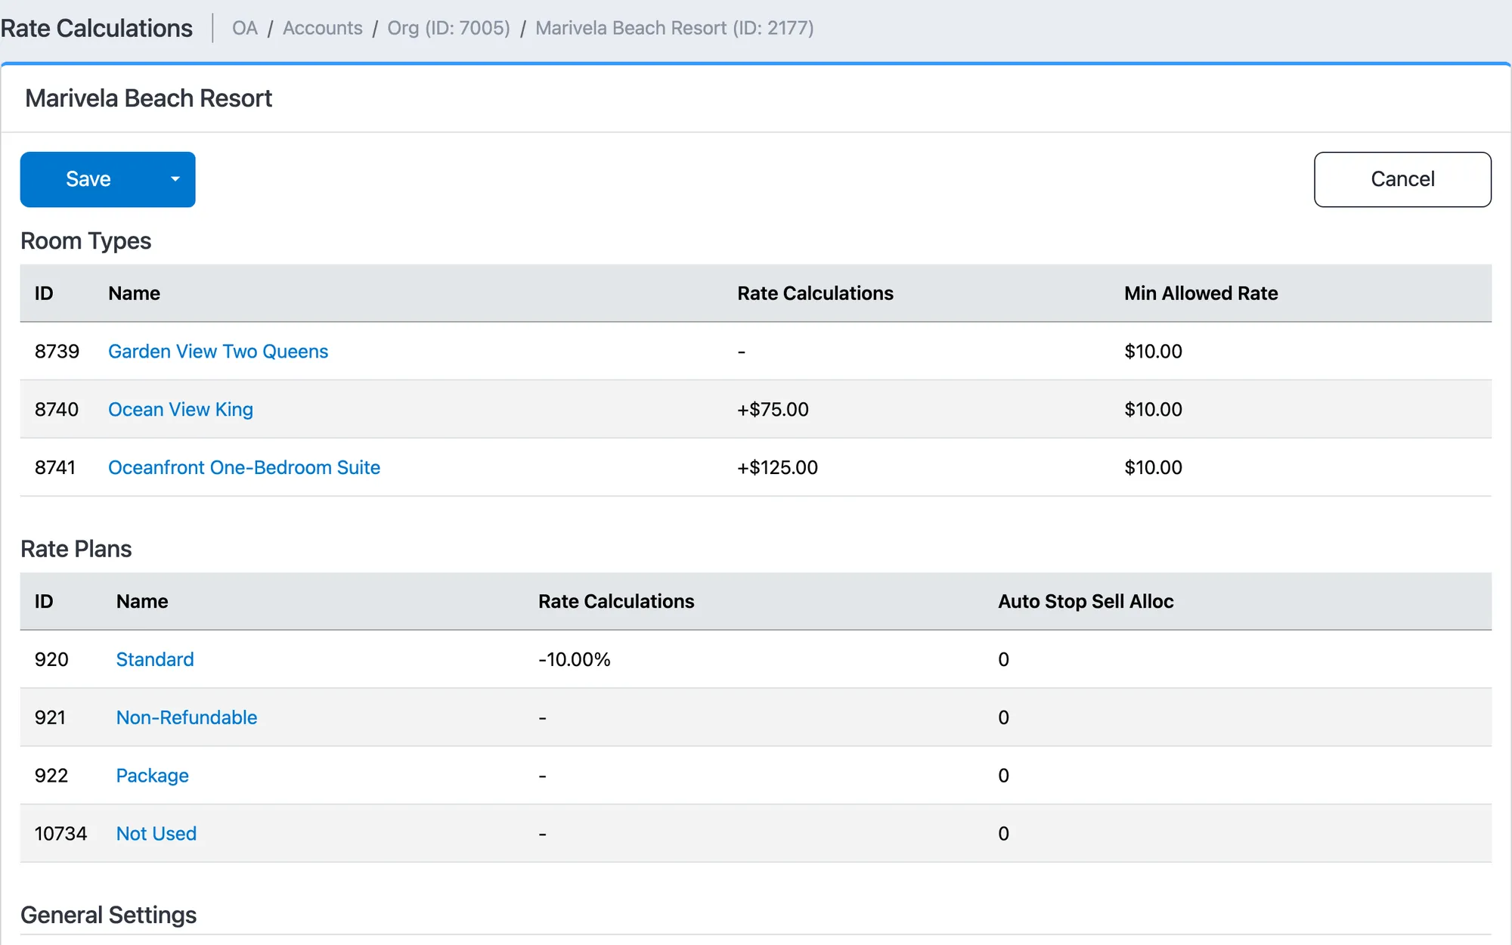Click Auto Stop Sell Alloc value for Not Used
Image resolution: width=1512 pixels, height=945 pixels.
(1003, 834)
